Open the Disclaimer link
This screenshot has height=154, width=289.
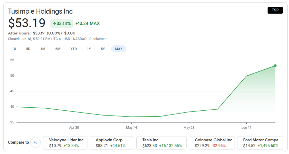(98, 39)
